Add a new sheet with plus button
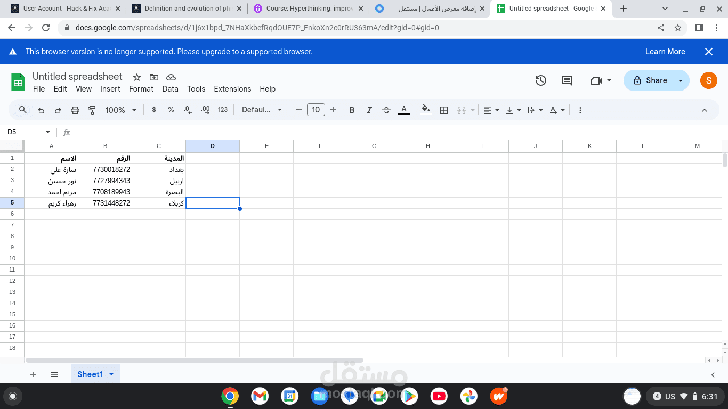This screenshot has width=728, height=409. 33,374
